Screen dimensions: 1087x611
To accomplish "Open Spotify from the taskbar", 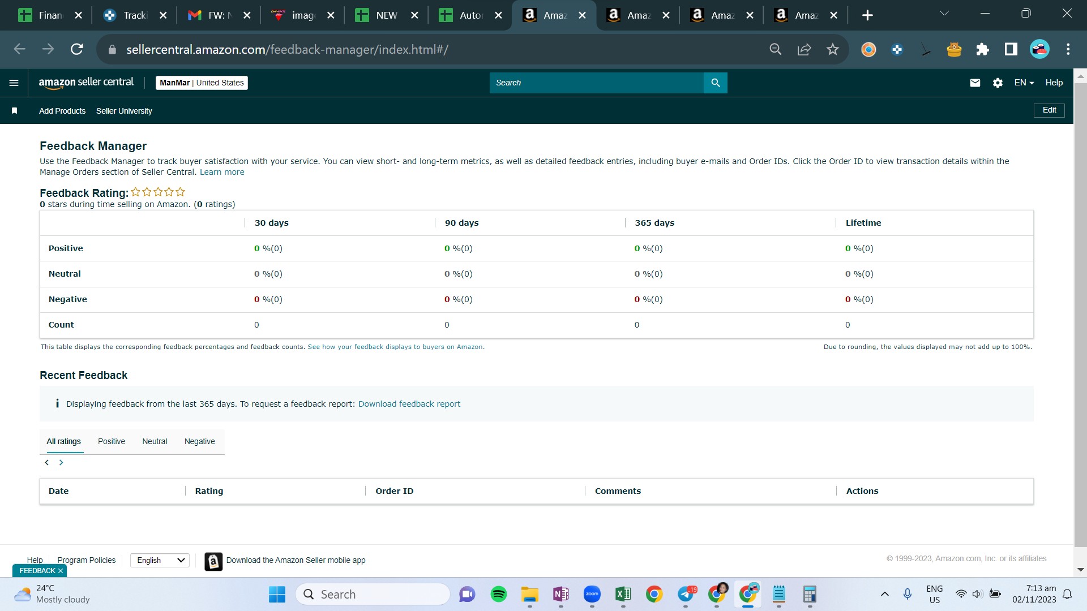I will point(499,595).
